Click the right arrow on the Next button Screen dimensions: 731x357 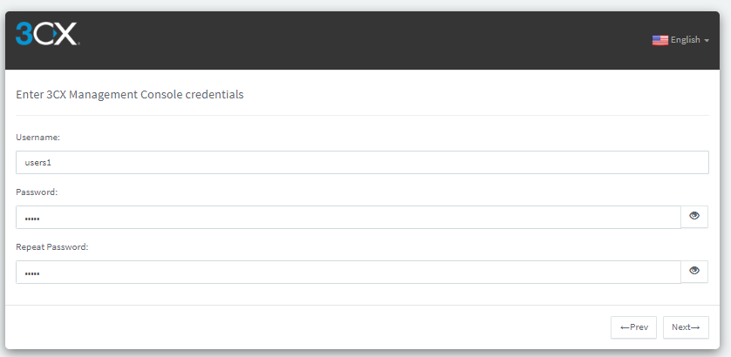(696, 327)
